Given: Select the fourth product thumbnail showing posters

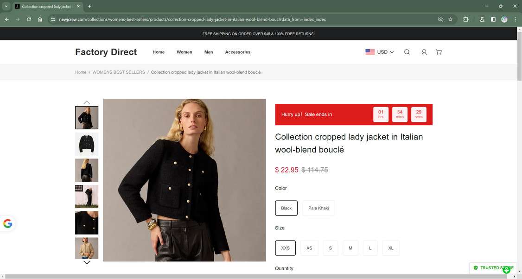Looking at the screenshot, I should tap(86, 196).
